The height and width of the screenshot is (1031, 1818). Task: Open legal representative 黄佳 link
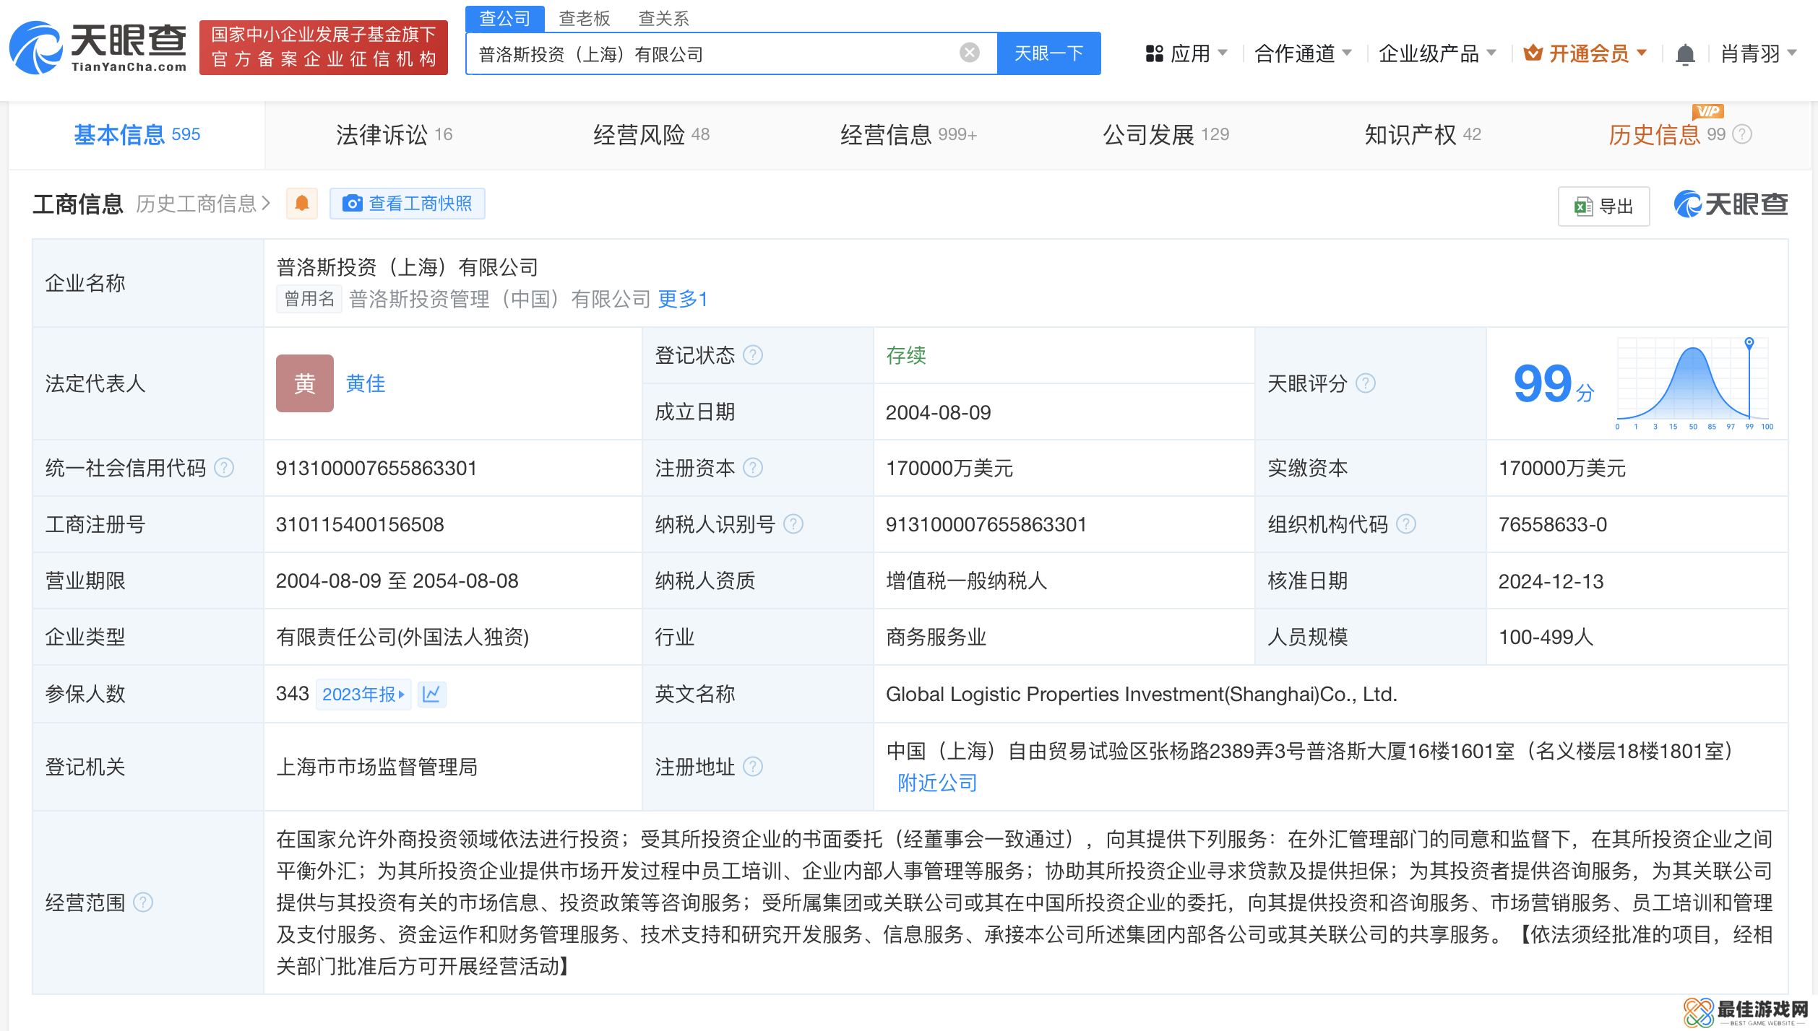tap(366, 383)
